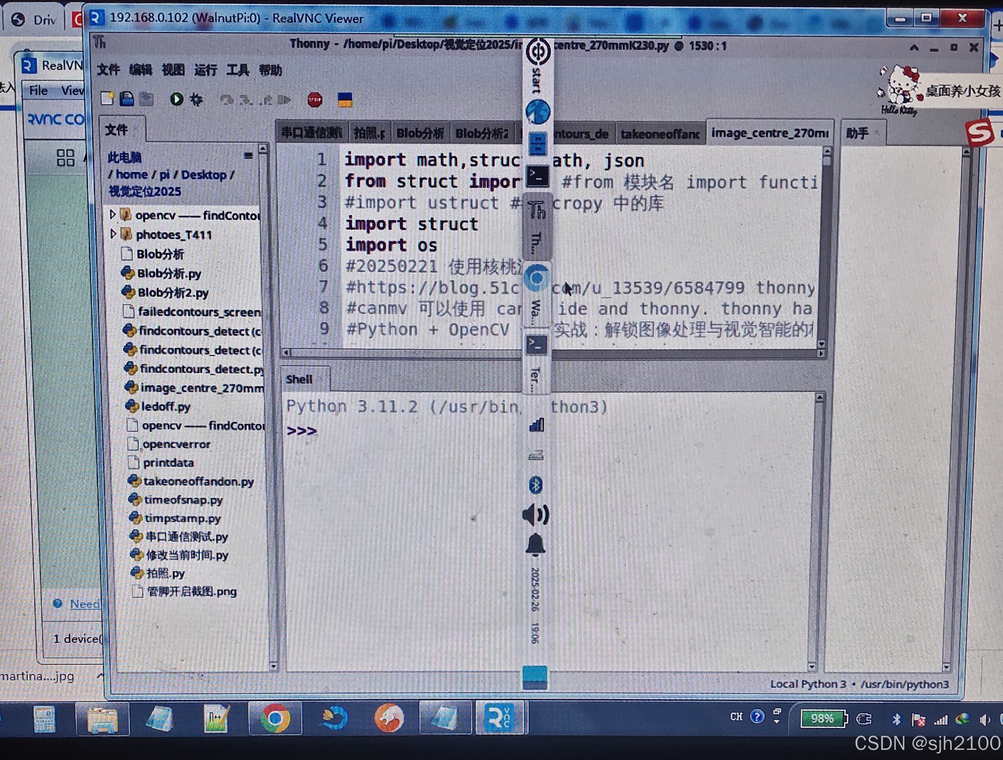Open the 运行 menu
This screenshot has width=1003, height=760.
(205, 70)
